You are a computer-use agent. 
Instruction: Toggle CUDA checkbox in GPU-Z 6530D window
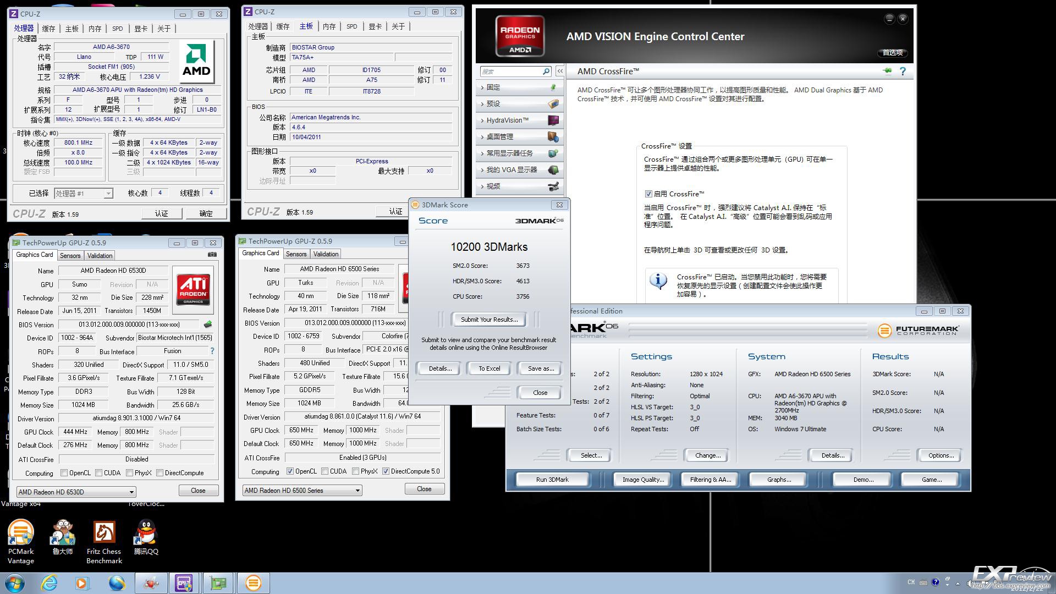pyautogui.click(x=99, y=473)
